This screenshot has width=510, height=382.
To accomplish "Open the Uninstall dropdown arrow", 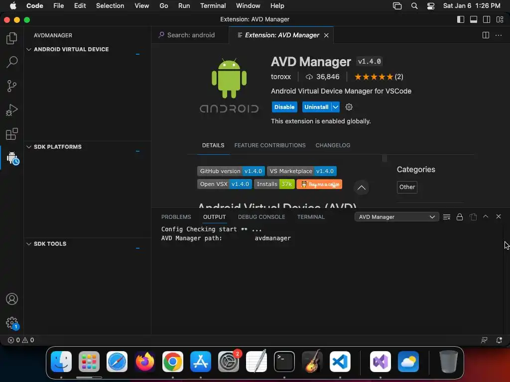I will (x=335, y=107).
